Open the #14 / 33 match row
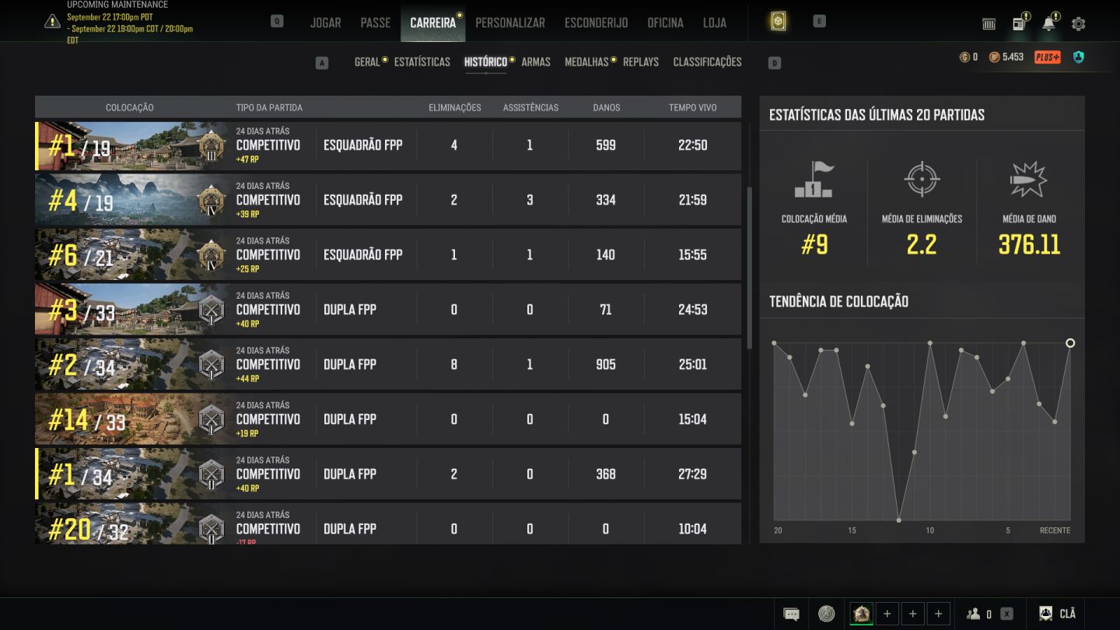 coord(388,419)
